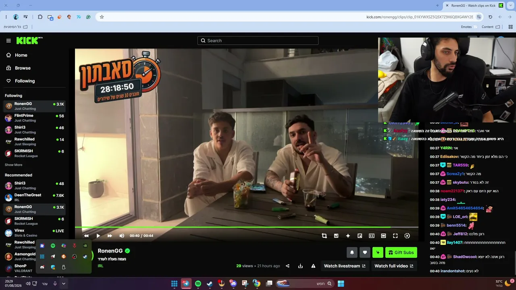
Task: Open DeenTheGreat recommended channel
Action: (34, 197)
